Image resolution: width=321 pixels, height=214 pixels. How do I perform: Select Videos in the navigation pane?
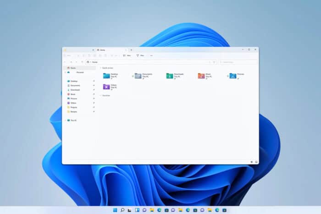pyautogui.click(x=80, y=103)
